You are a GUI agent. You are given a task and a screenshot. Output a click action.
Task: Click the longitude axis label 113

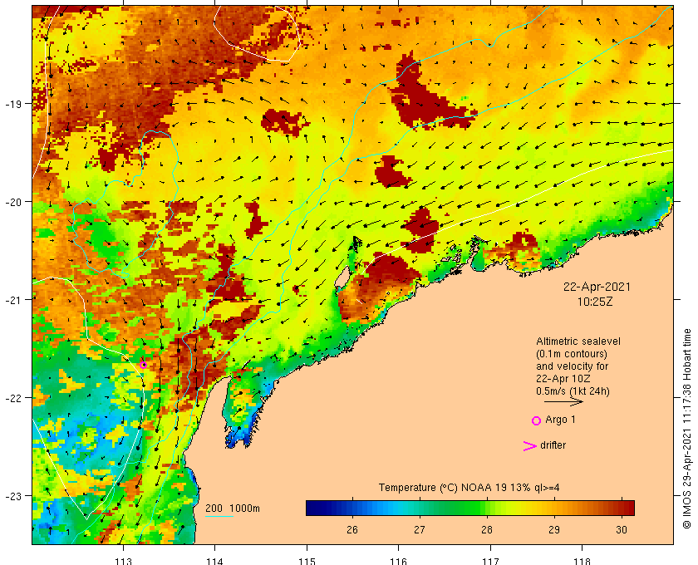pos(123,561)
